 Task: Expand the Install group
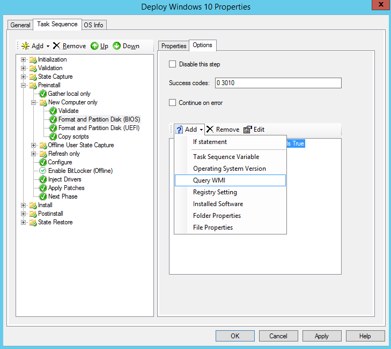23,206
